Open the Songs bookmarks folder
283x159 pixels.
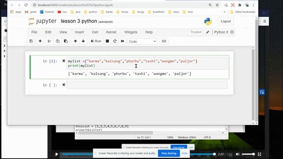coord(138,12)
